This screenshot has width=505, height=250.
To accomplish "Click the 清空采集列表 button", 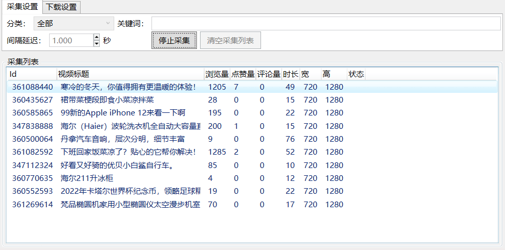I will click(x=231, y=40).
